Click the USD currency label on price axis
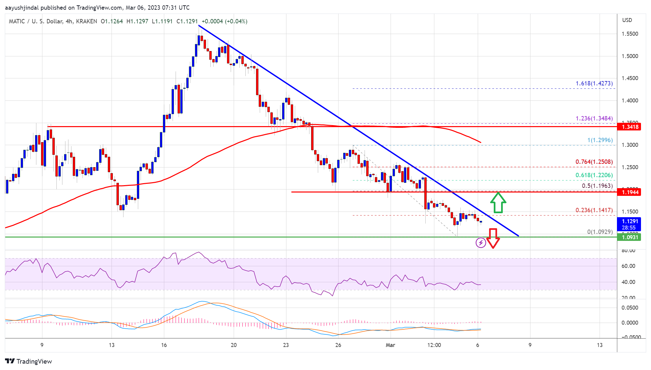The height and width of the screenshot is (370, 651). (627, 20)
